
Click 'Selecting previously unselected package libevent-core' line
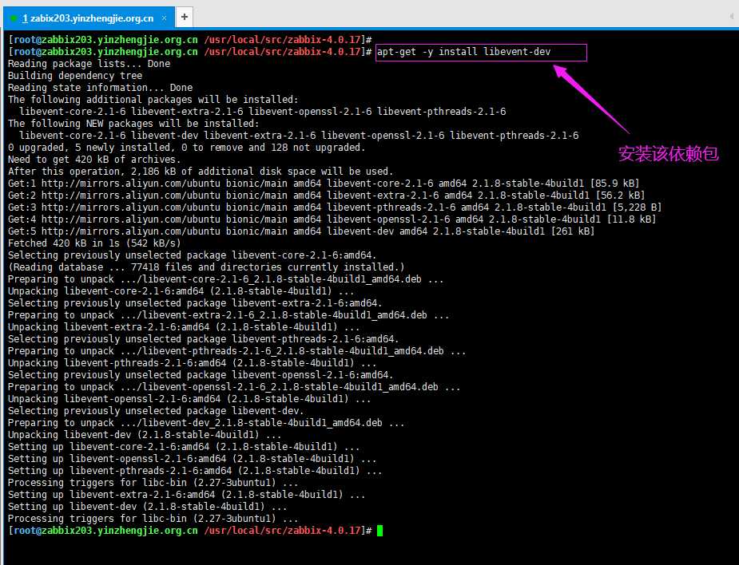coord(193,255)
